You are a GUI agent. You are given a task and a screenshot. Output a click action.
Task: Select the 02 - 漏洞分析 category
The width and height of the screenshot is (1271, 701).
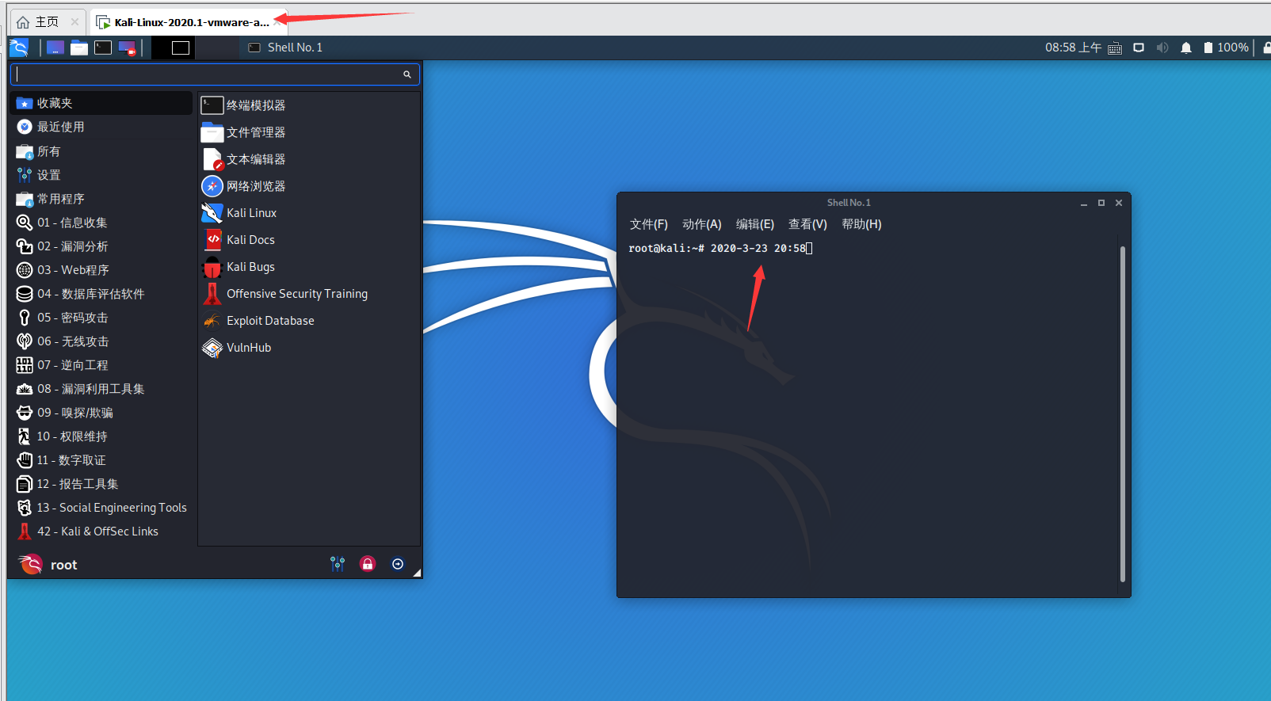(x=101, y=246)
